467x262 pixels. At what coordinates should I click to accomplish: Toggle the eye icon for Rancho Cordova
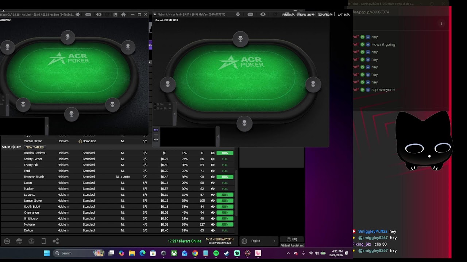[213, 153]
